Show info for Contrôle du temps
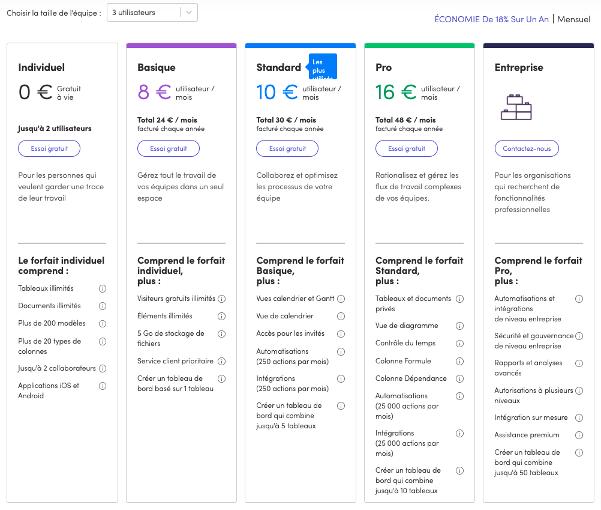Image resolution: width=601 pixels, height=510 pixels. [459, 344]
